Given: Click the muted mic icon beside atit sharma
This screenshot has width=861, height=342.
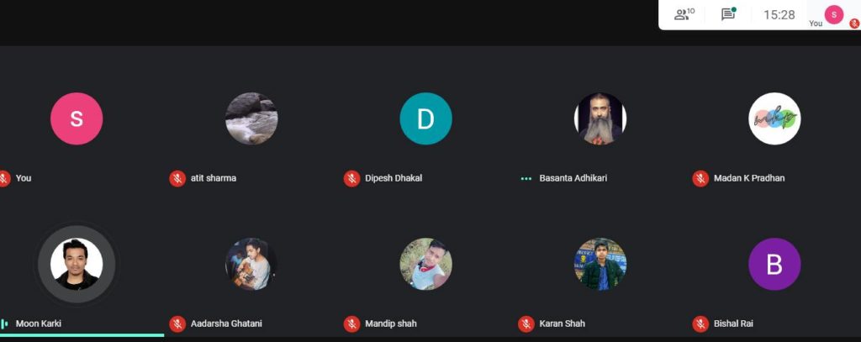Looking at the screenshot, I should click(177, 178).
